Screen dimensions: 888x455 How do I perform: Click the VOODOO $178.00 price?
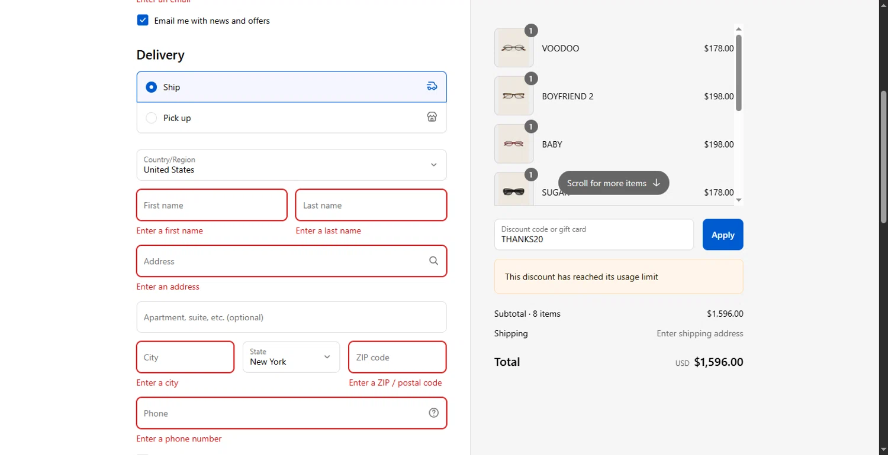pyautogui.click(x=719, y=48)
